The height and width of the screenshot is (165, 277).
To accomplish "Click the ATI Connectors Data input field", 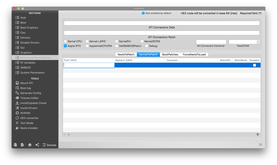I will 161,23.
